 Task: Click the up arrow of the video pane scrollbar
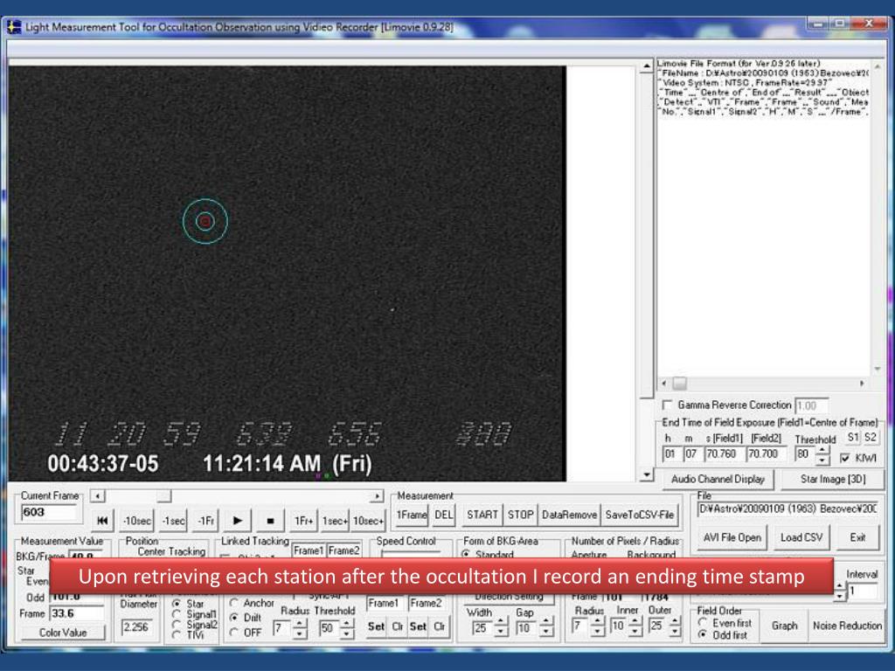tap(646, 66)
